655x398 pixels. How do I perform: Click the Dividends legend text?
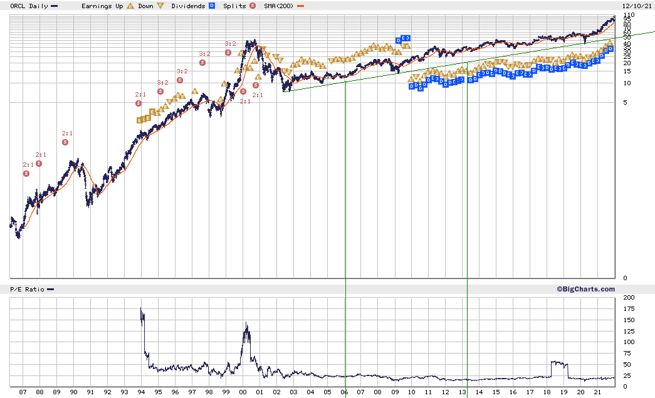point(188,6)
